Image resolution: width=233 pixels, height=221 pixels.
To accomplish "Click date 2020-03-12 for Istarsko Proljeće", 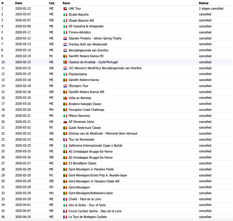I will (23, 39).
